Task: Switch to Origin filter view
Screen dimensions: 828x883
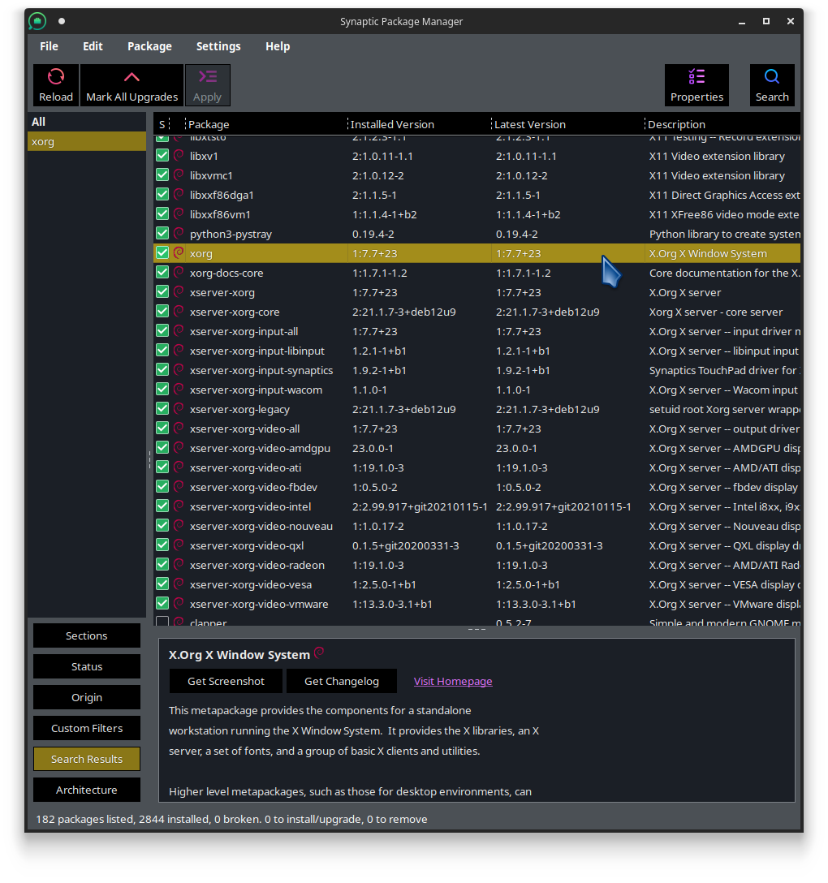Action: coord(87,698)
